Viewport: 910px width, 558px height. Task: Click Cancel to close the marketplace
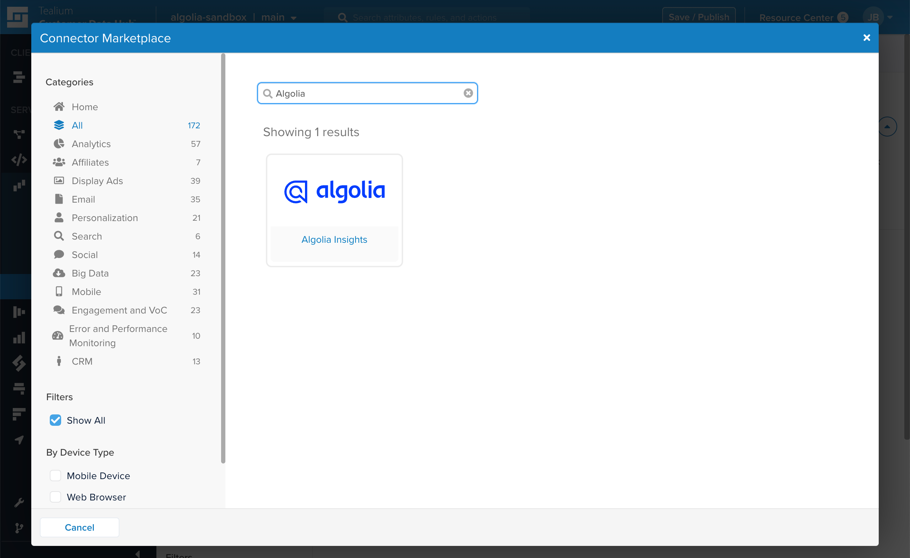79,527
